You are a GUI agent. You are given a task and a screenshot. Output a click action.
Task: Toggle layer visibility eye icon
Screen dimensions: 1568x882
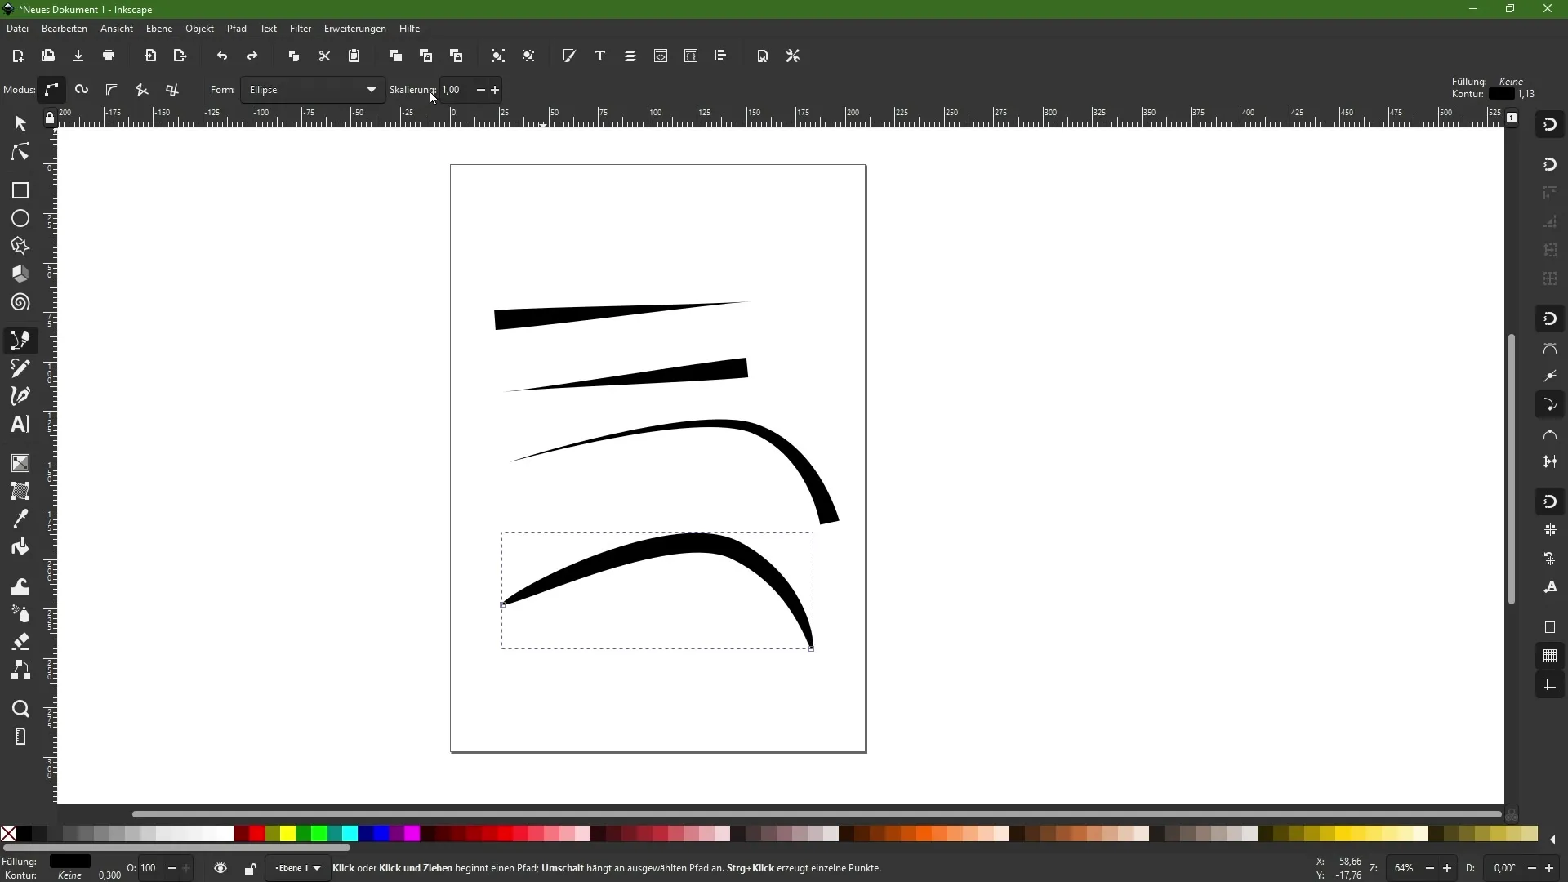(x=220, y=868)
